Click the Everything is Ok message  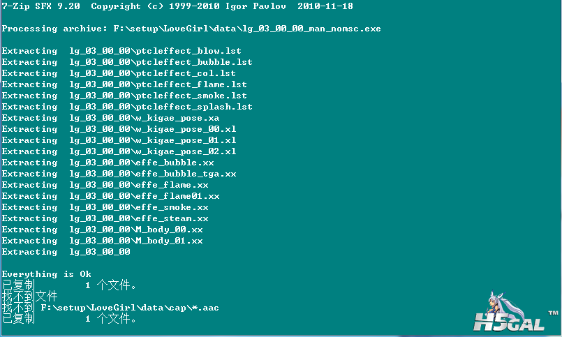pyautogui.click(x=47, y=274)
